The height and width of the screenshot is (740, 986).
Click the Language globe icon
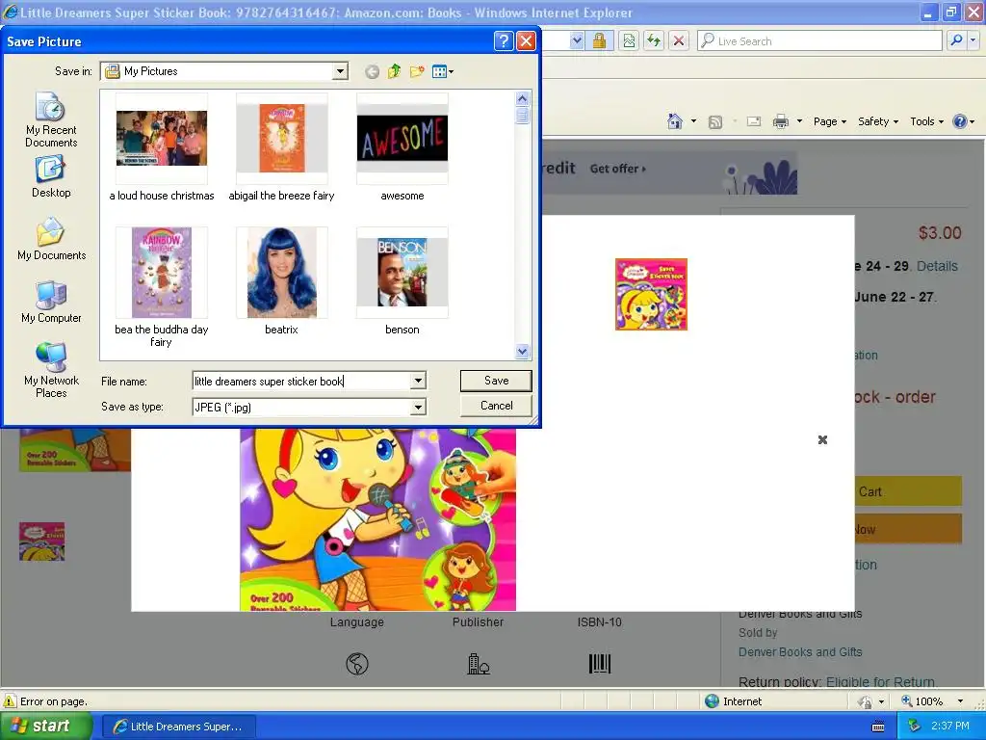coord(356,664)
